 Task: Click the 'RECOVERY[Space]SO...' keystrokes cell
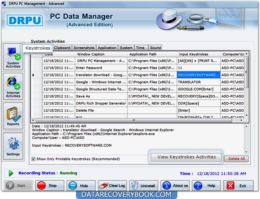pyautogui.click(x=199, y=96)
